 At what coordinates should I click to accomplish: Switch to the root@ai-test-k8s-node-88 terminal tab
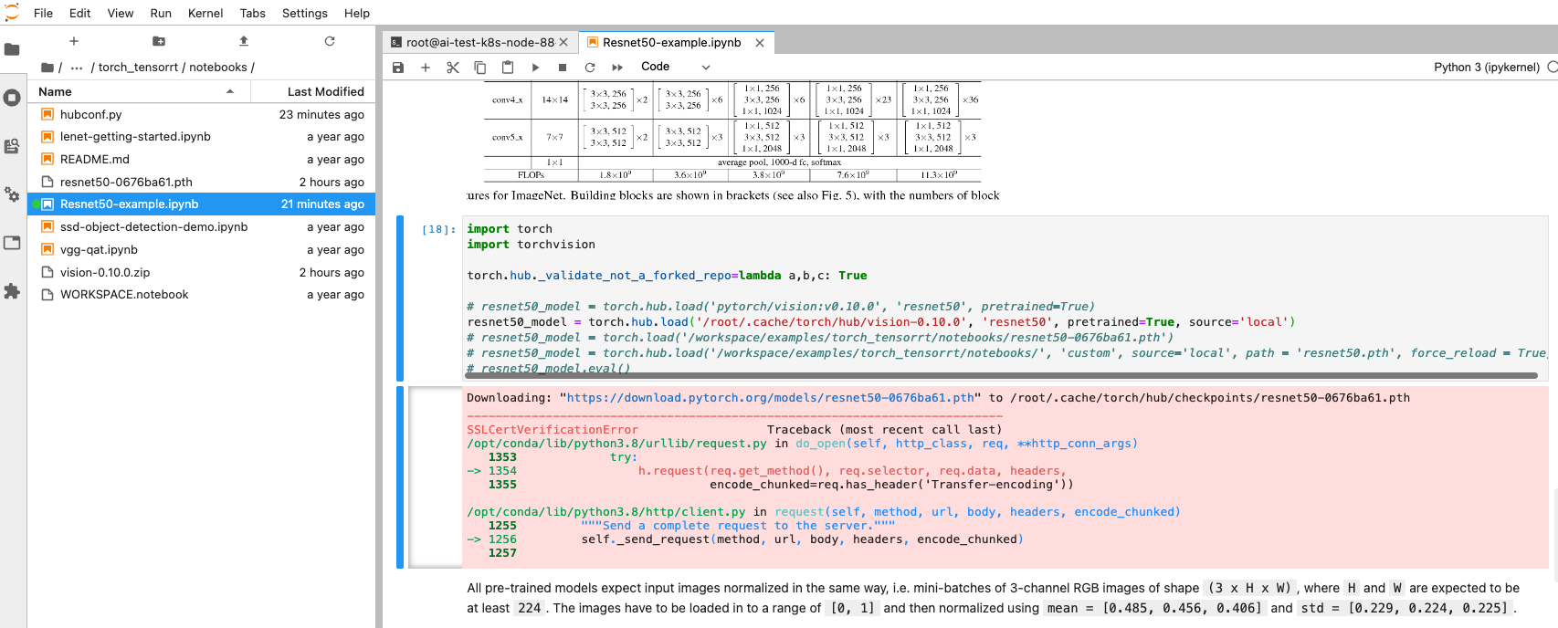pyautogui.click(x=480, y=42)
